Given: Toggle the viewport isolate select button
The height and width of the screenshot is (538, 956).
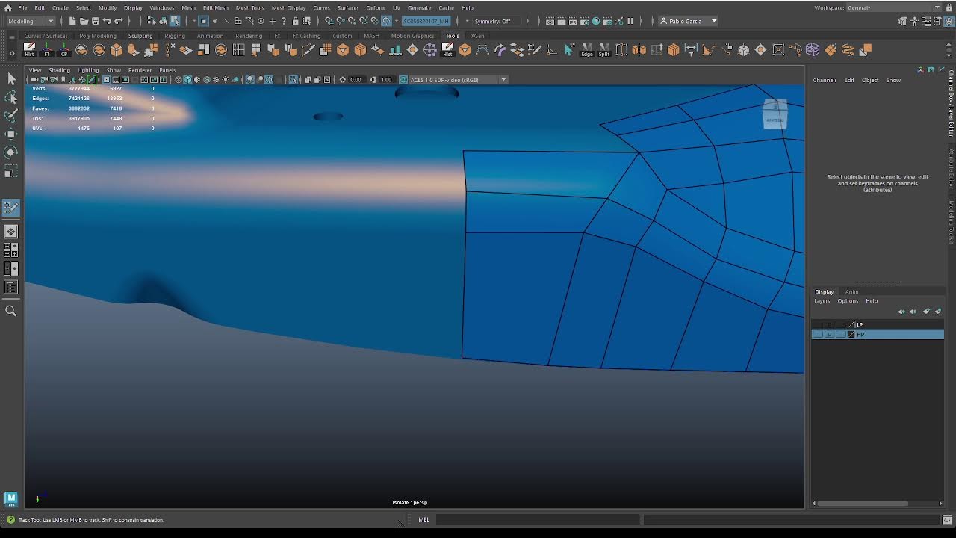Looking at the screenshot, I should pyautogui.click(x=294, y=79).
